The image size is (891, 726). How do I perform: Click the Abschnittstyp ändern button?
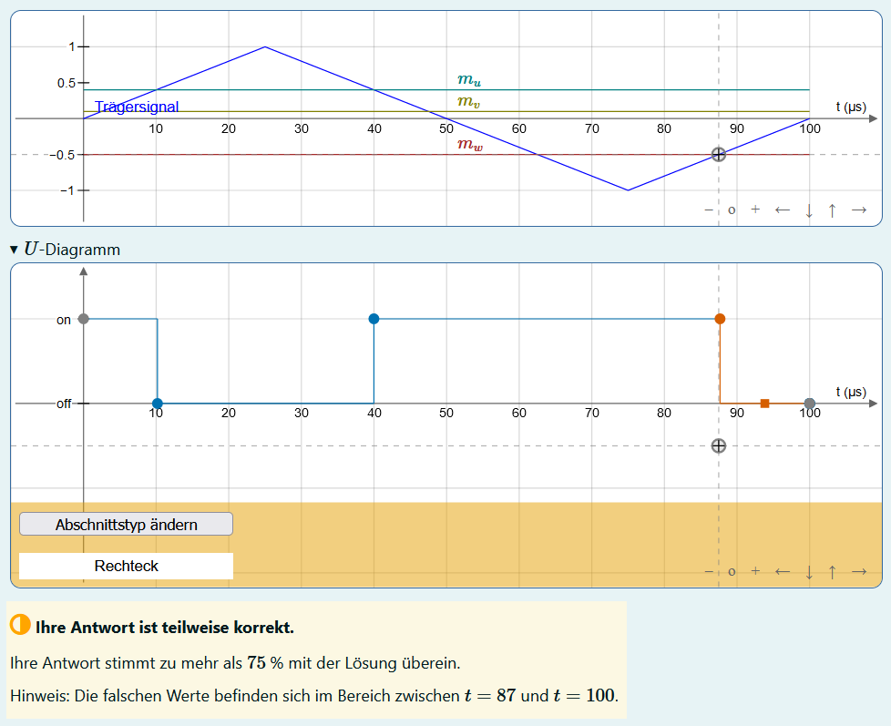click(126, 525)
